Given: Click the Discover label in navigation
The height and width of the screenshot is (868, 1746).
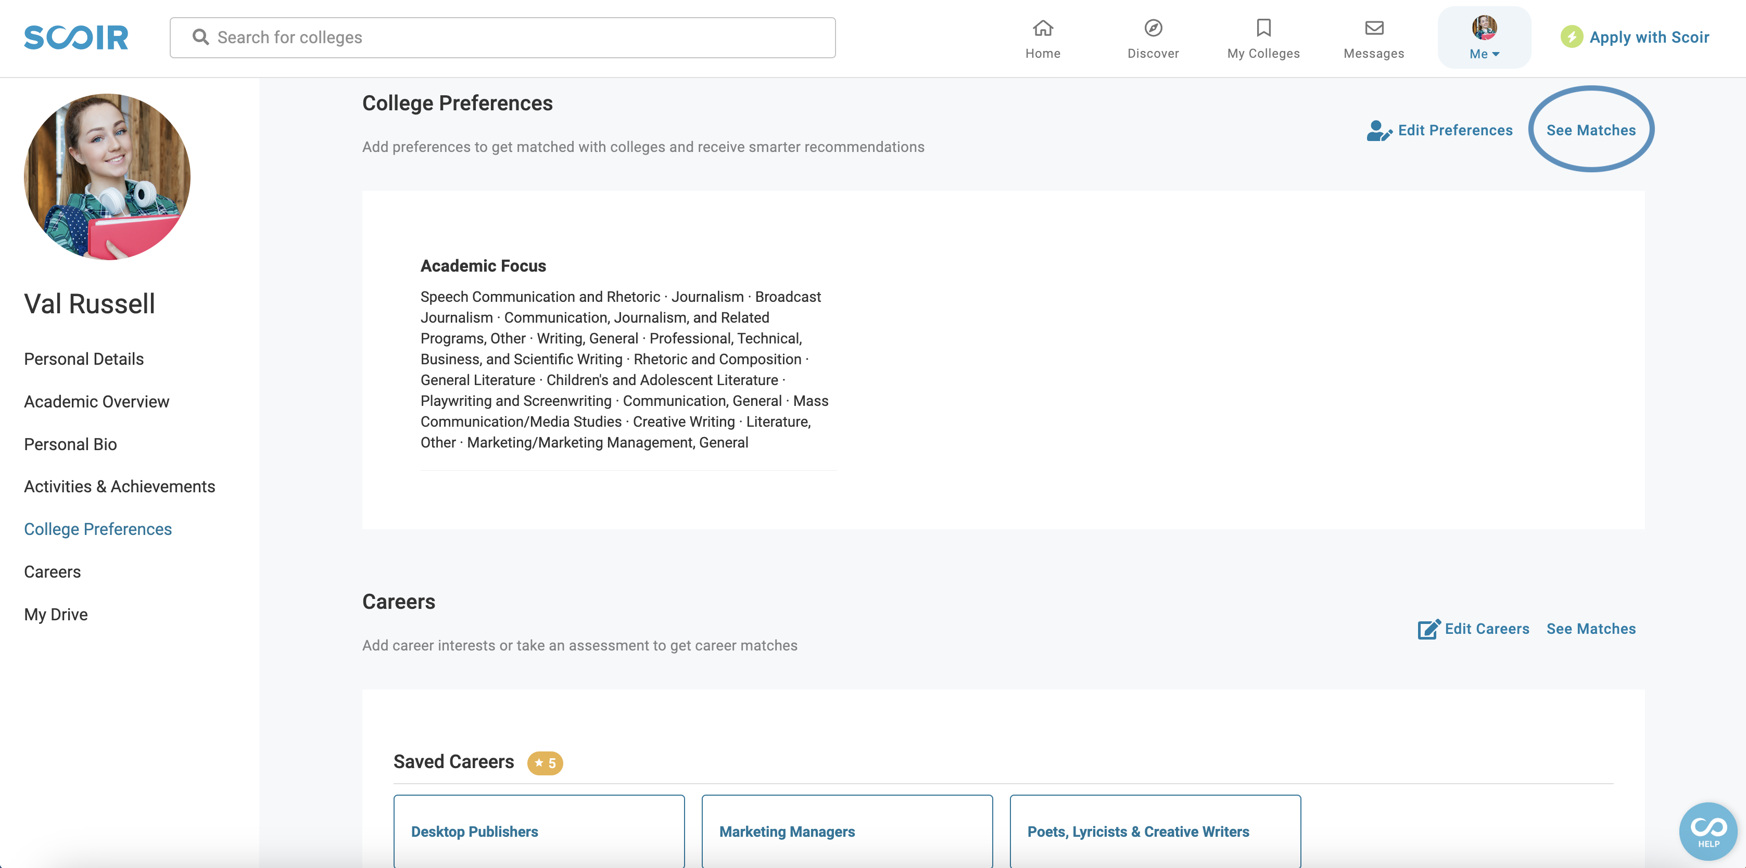Looking at the screenshot, I should pos(1153,54).
